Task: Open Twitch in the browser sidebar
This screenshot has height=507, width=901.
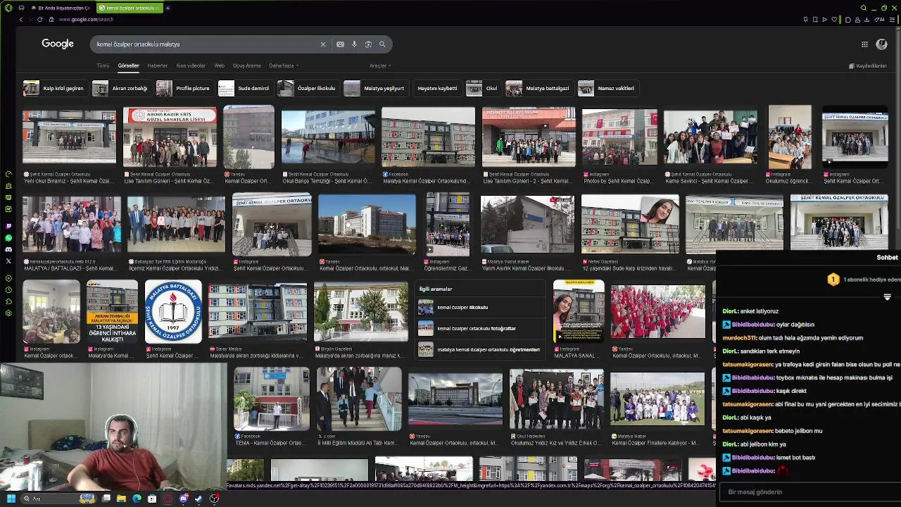Action: tap(8, 226)
